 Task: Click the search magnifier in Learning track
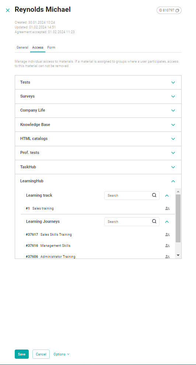[154, 195]
